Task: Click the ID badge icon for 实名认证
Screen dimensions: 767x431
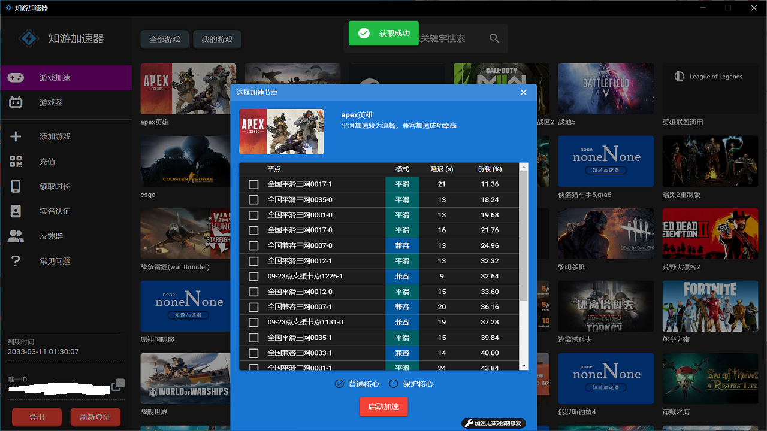Action: (x=16, y=211)
